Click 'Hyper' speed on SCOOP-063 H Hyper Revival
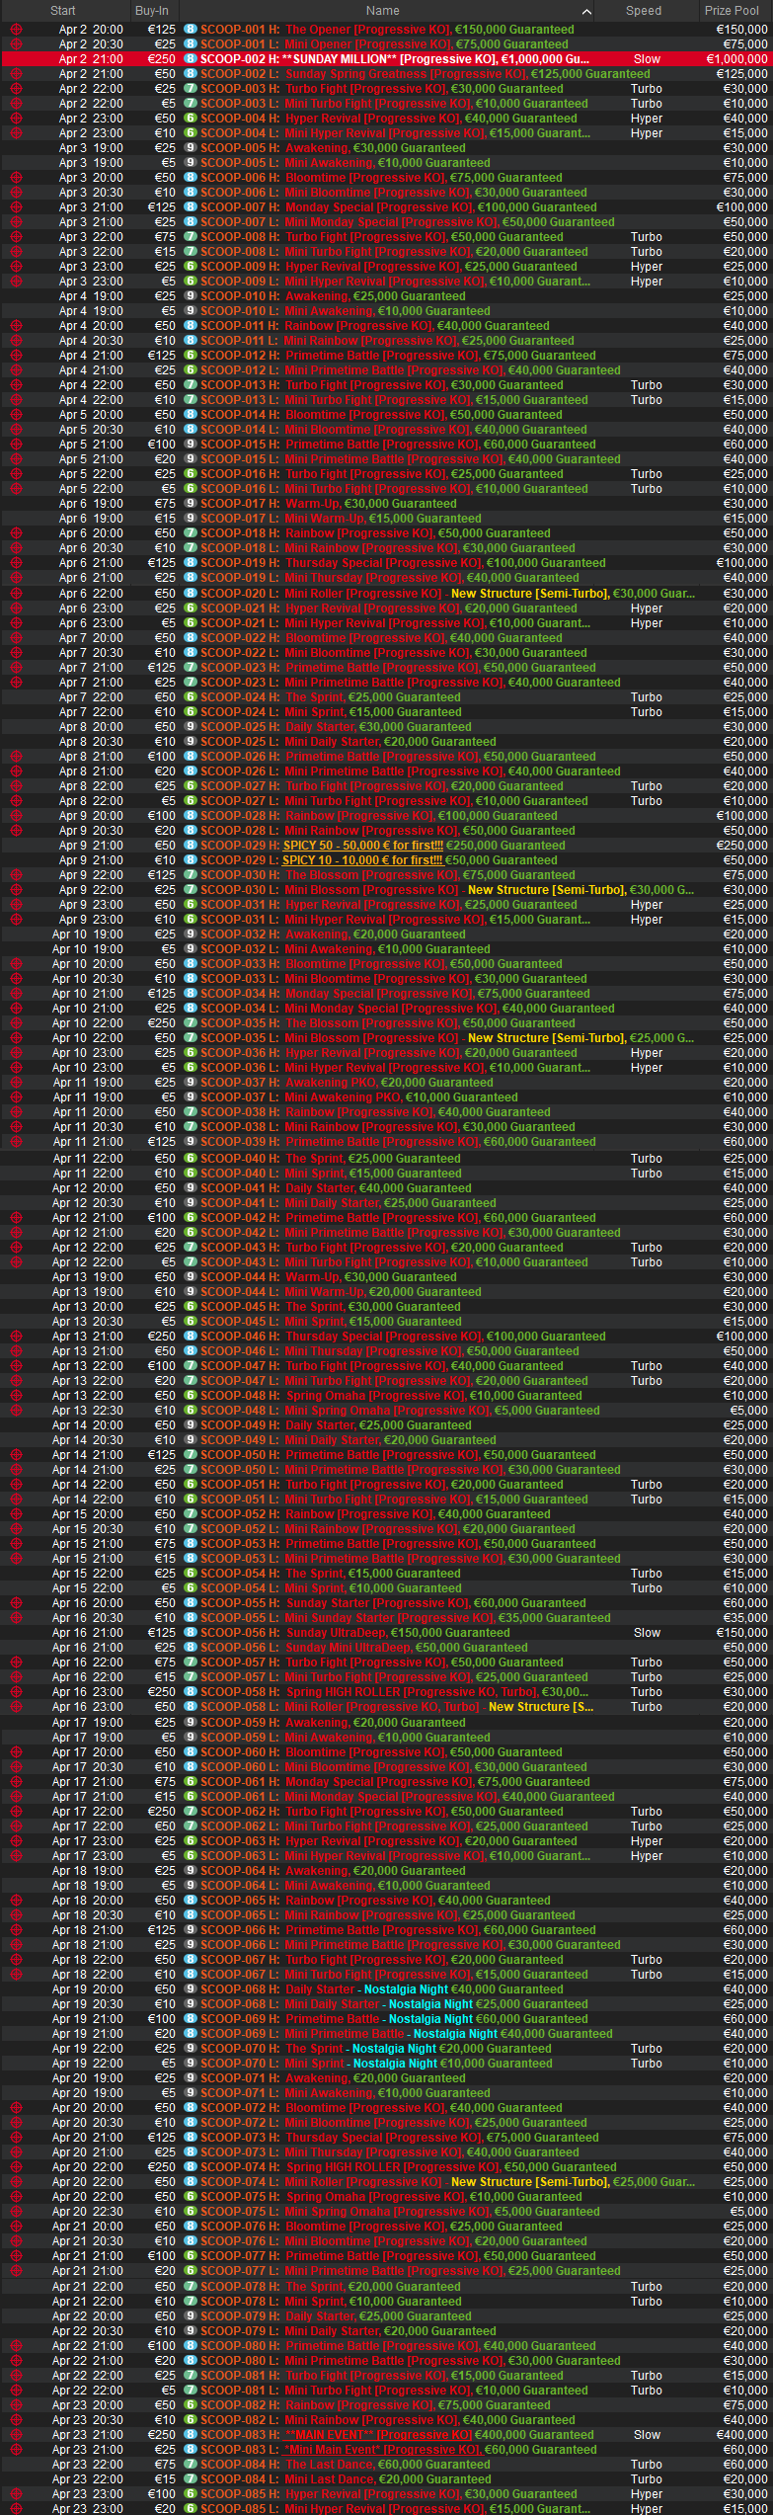 647,1841
